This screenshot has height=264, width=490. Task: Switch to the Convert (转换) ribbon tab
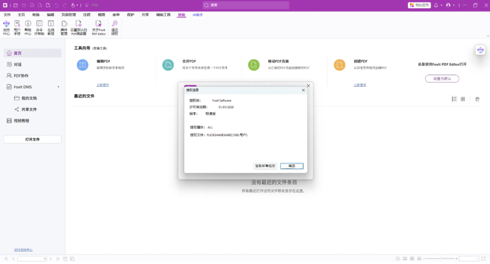36,15
